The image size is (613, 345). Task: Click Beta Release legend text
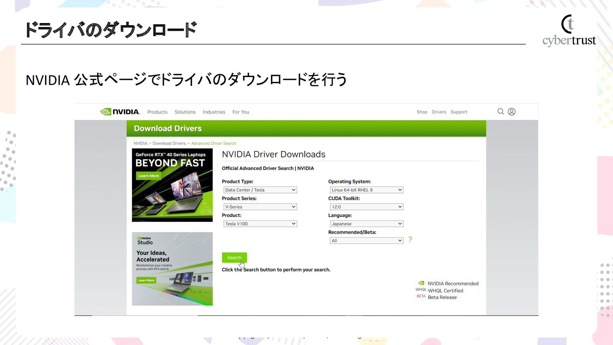point(442,297)
